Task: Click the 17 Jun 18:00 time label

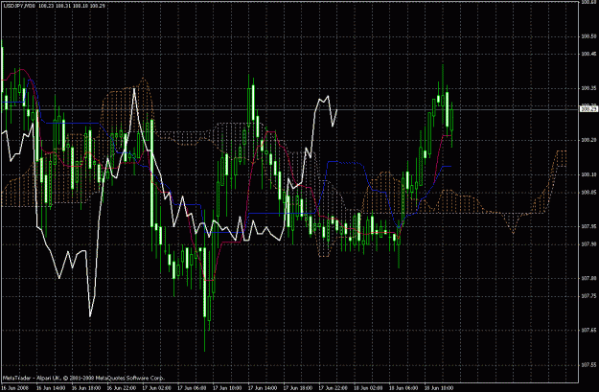Action: pyautogui.click(x=298, y=388)
